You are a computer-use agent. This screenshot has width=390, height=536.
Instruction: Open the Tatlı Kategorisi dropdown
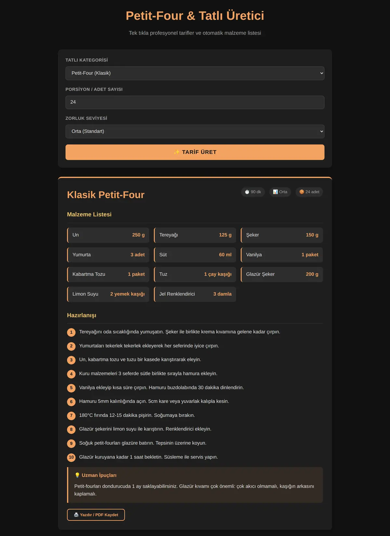(195, 73)
